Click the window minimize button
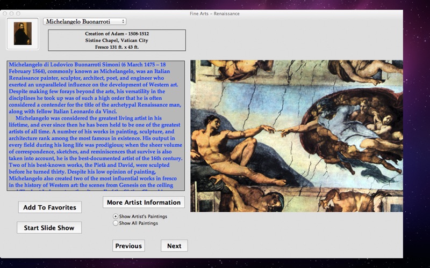 11,13
